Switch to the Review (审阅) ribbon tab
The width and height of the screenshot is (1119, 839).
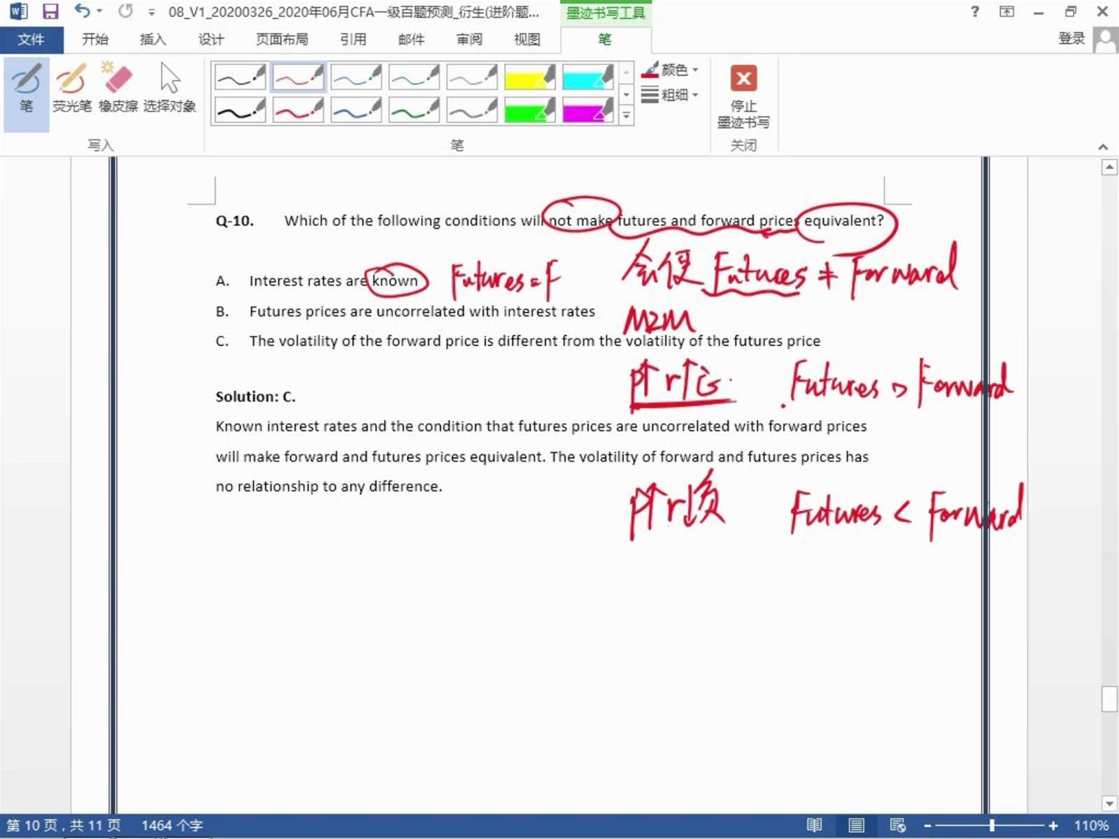[x=469, y=39]
